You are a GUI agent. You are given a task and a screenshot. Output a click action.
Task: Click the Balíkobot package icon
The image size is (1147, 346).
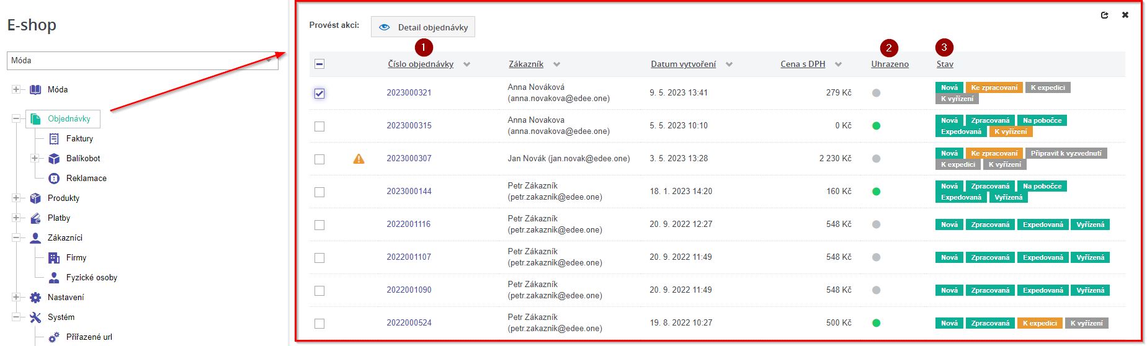tap(54, 159)
